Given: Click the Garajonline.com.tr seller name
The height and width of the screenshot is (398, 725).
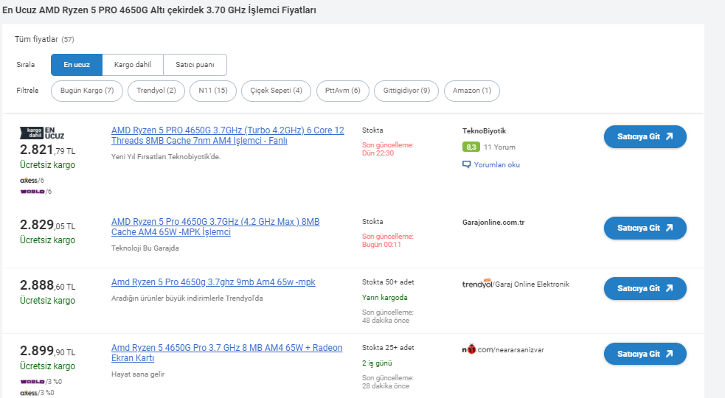Looking at the screenshot, I should pos(493,223).
